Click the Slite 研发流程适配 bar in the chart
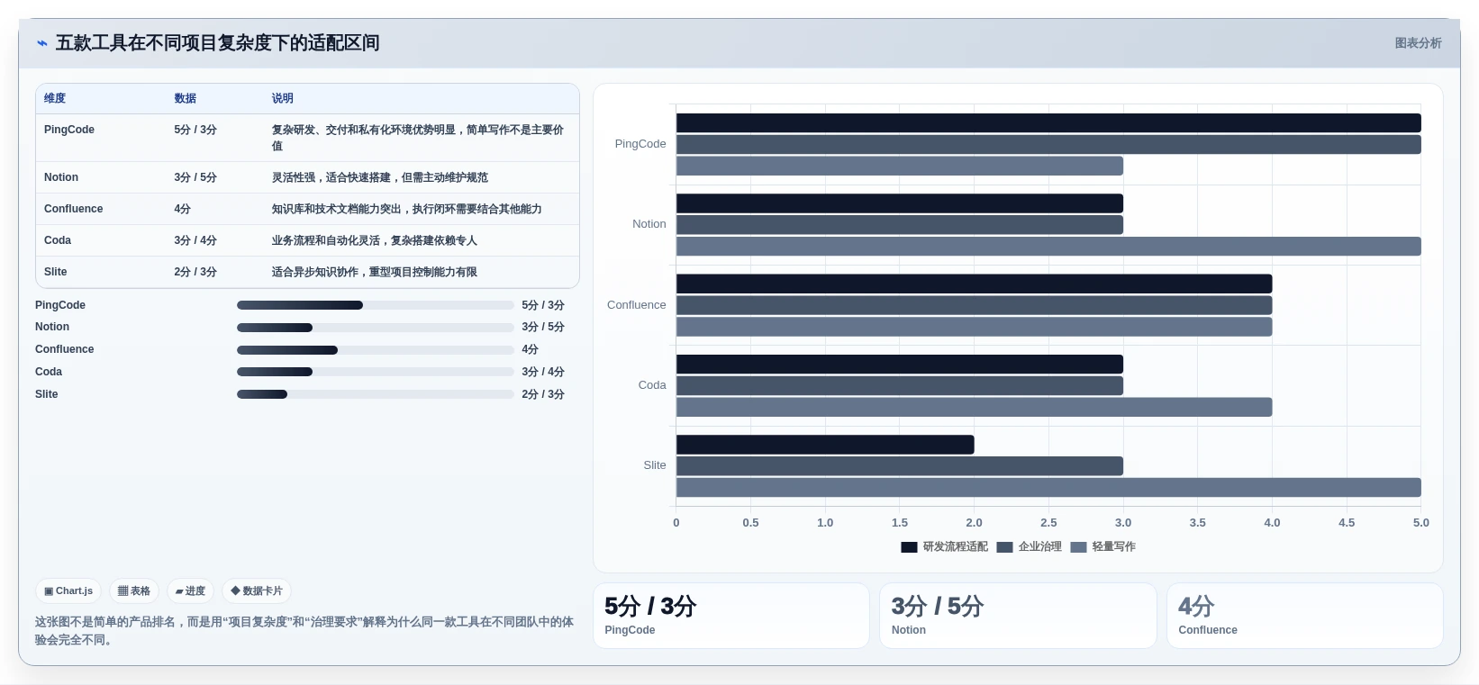1479x685 pixels. (x=825, y=445)
